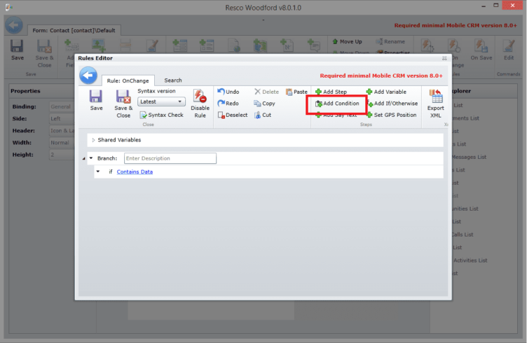Click the Branch description input field
527x343 pixels.
(x=170, y=159)
